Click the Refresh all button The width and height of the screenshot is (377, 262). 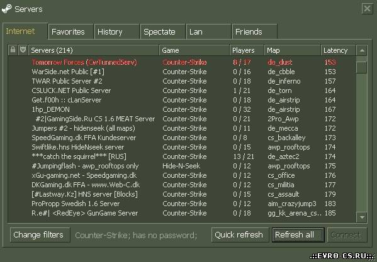tap(298, 235)
